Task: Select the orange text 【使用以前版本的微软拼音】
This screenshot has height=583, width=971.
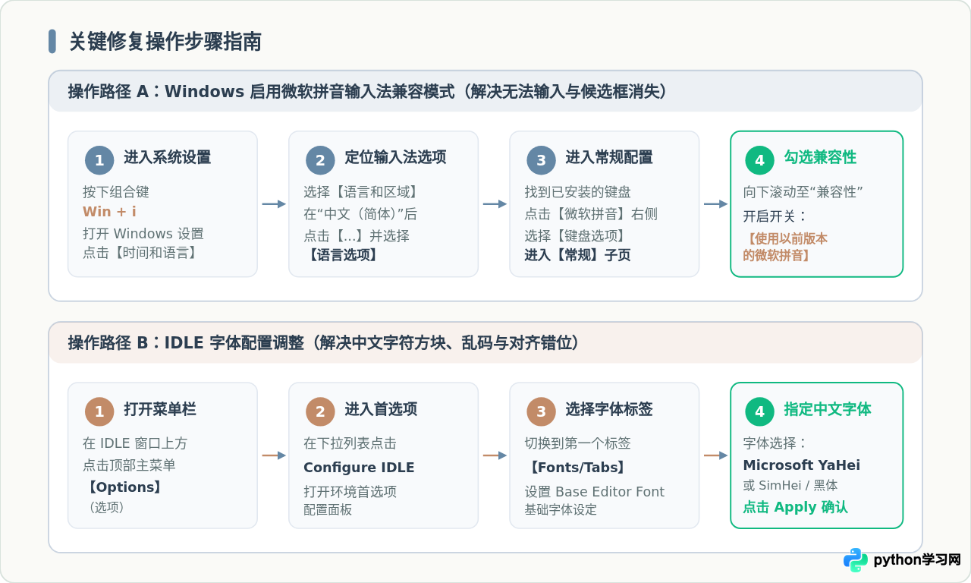Action: (x=785, y=247)
